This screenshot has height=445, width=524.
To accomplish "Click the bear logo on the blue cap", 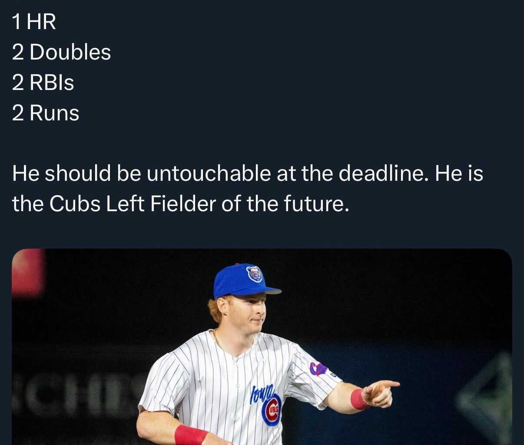I will tap(254, 274).
